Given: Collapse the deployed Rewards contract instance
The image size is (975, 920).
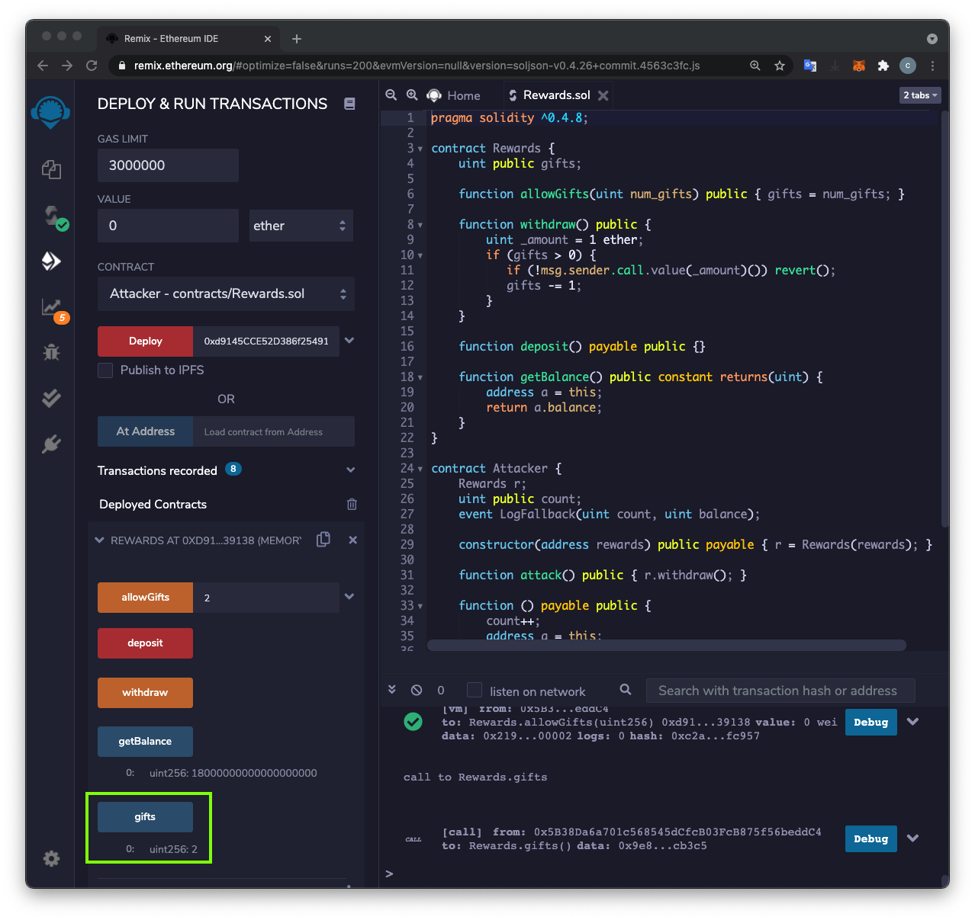Looking at the screenshot, I should [x=99, y=540].
